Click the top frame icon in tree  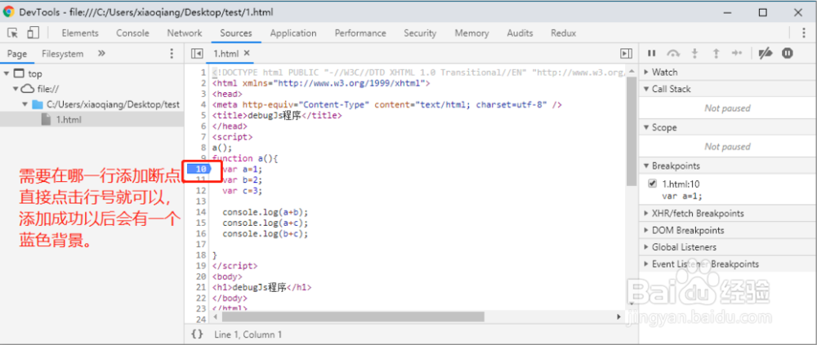(19, 74)
